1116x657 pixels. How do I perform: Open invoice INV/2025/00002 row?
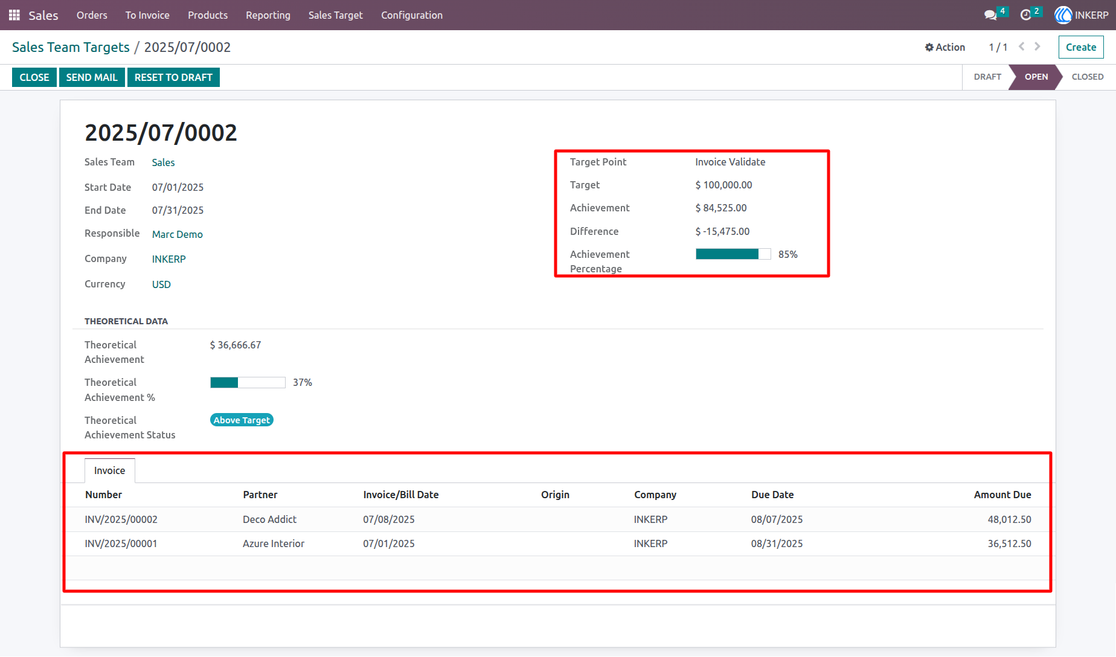558,519
